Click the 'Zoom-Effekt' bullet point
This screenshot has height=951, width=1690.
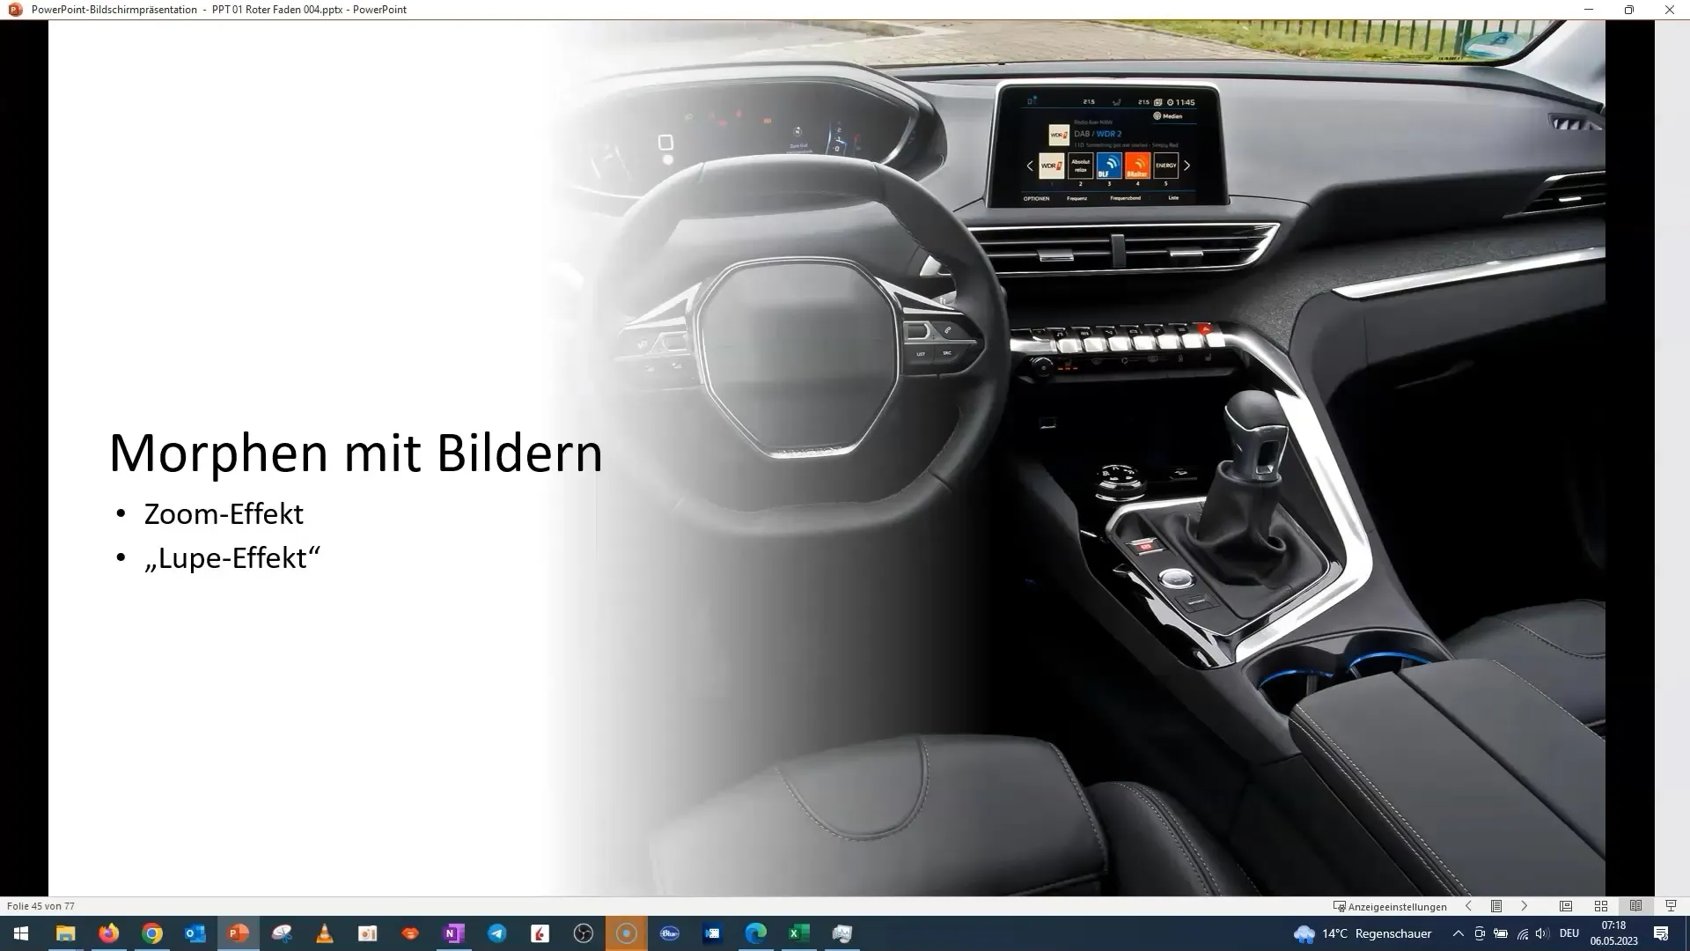click(224, 513)
